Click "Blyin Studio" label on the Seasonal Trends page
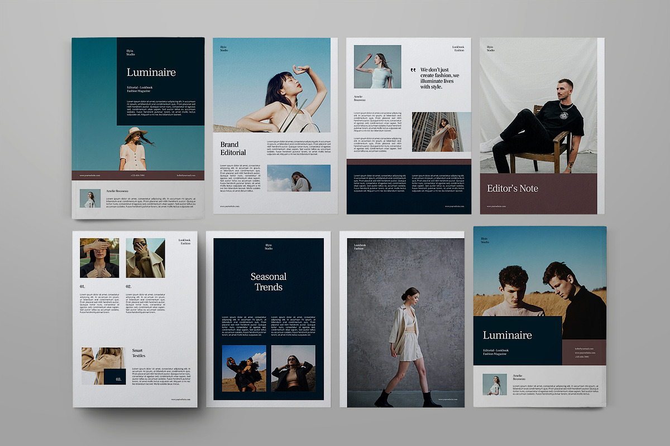This screenshot has height=446, width=670. click(269, 246)
